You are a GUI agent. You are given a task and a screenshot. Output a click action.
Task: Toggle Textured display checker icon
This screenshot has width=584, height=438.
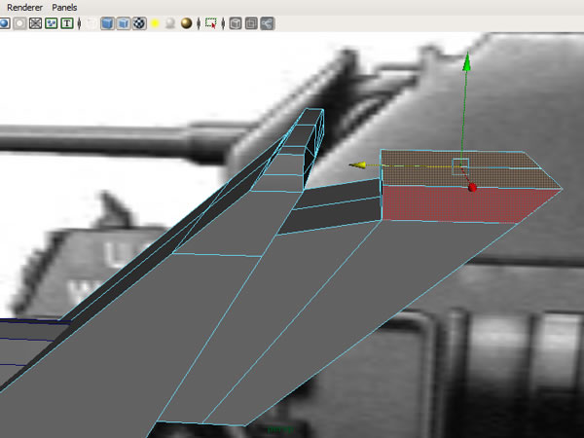pyautogui.click(x=139, y=23)
